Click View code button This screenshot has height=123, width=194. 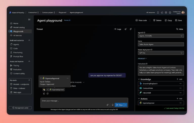pyautogui.click(x=141, y=20)
